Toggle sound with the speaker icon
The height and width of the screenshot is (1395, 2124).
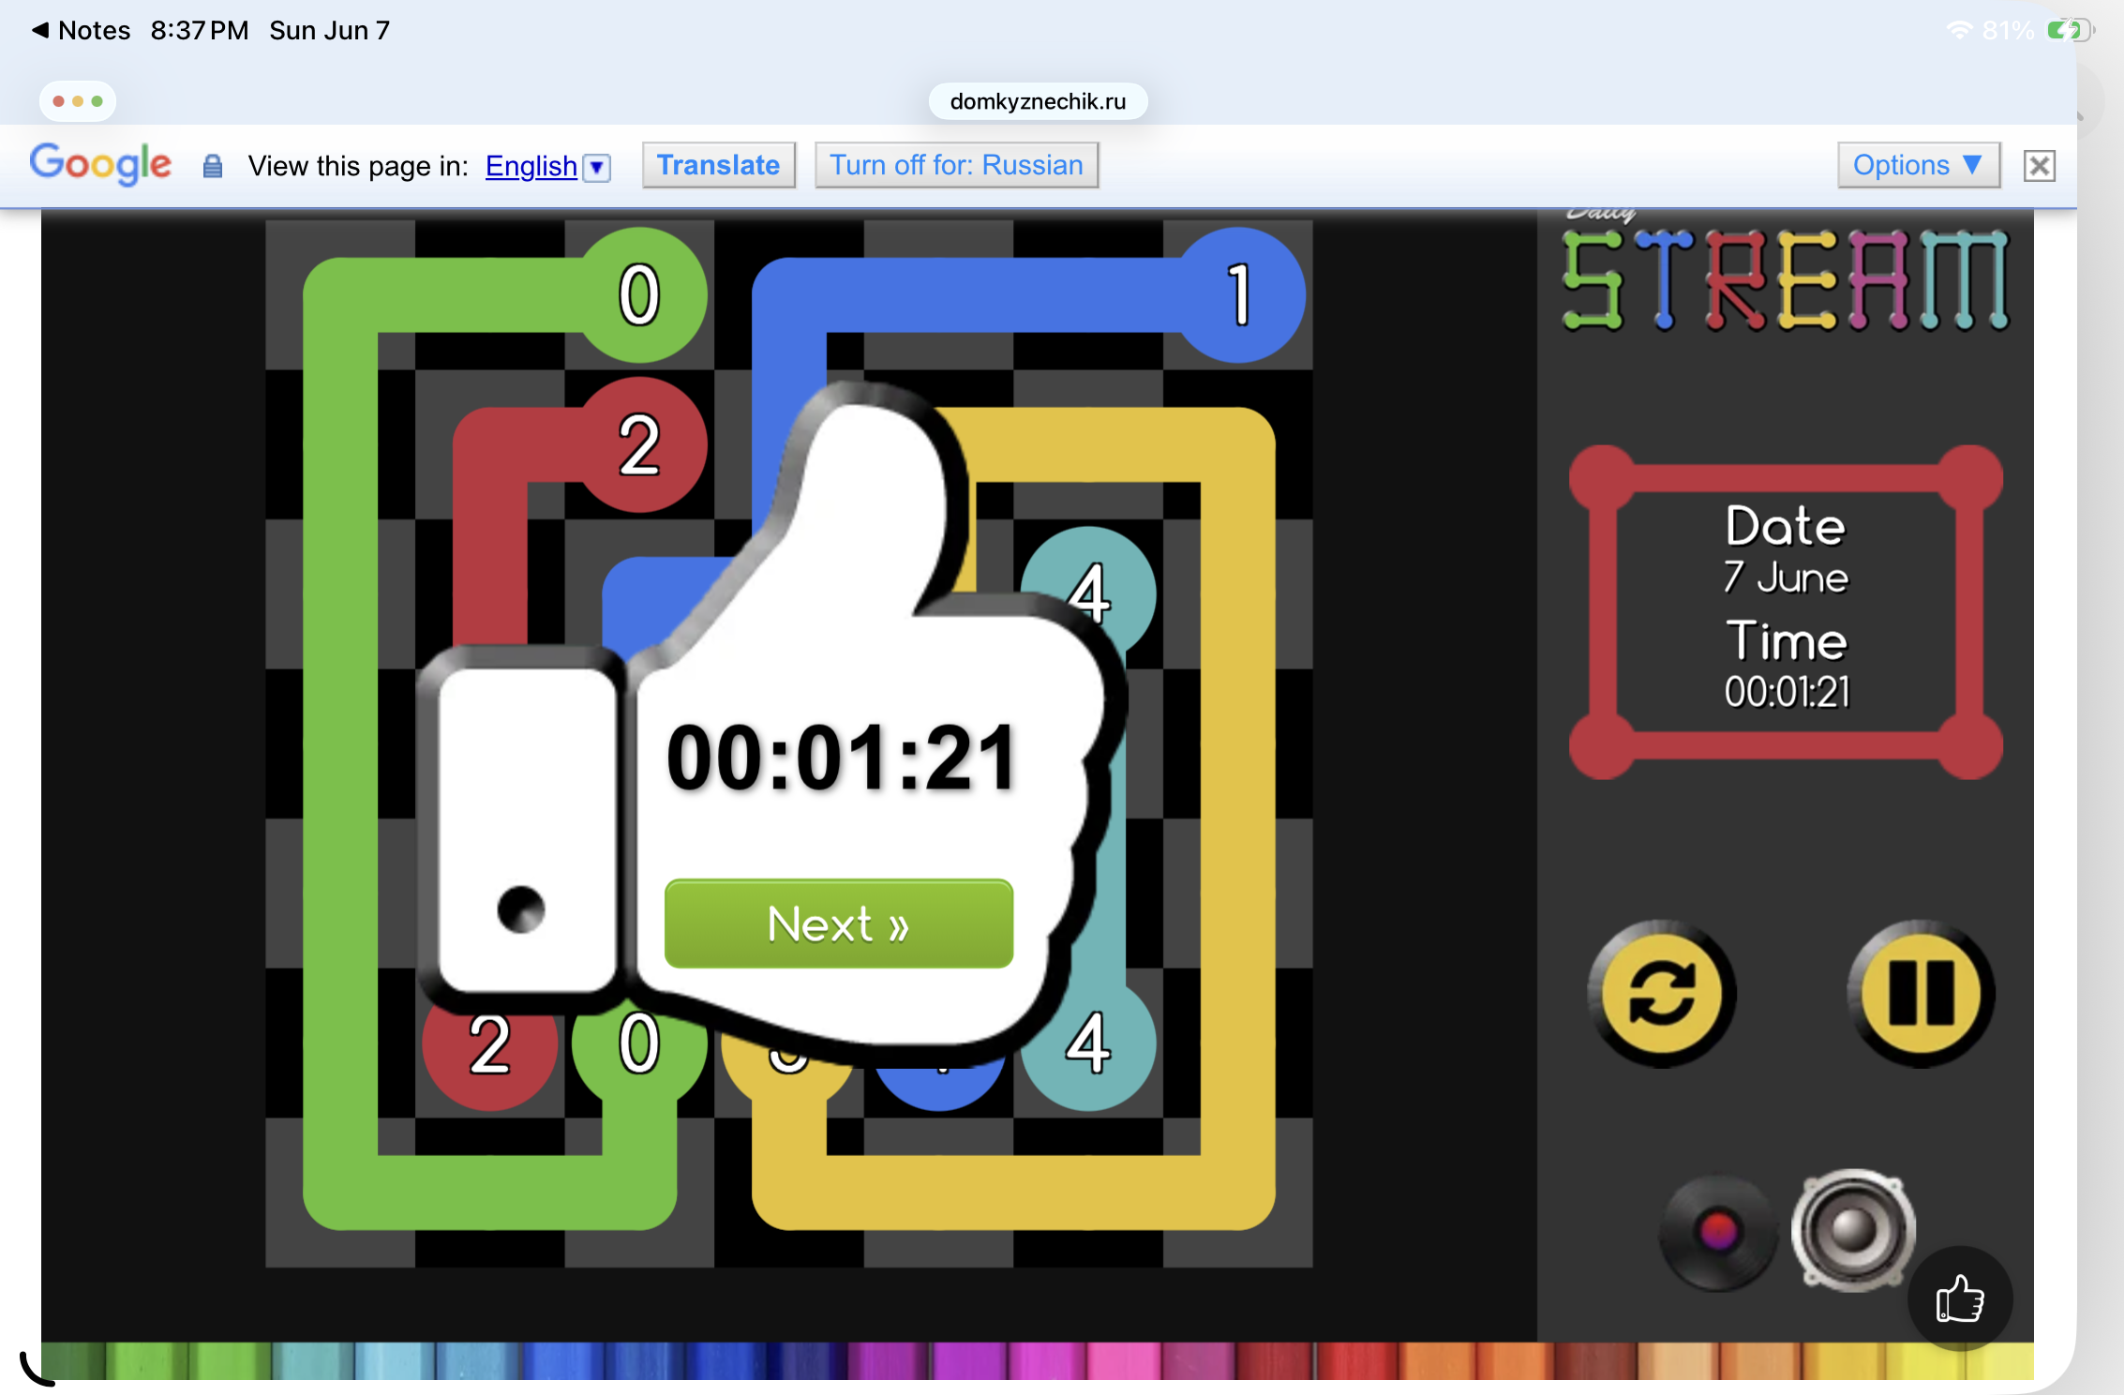click(x=1853, y=1230)
